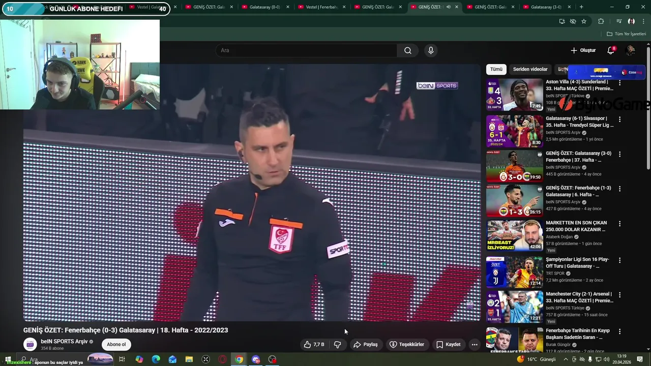651x366 pixels.
Task: Select the Seriden videolar filter chip
Action: click(x=530, y=69)
